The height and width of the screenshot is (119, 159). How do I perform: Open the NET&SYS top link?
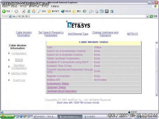click(132, 34)
